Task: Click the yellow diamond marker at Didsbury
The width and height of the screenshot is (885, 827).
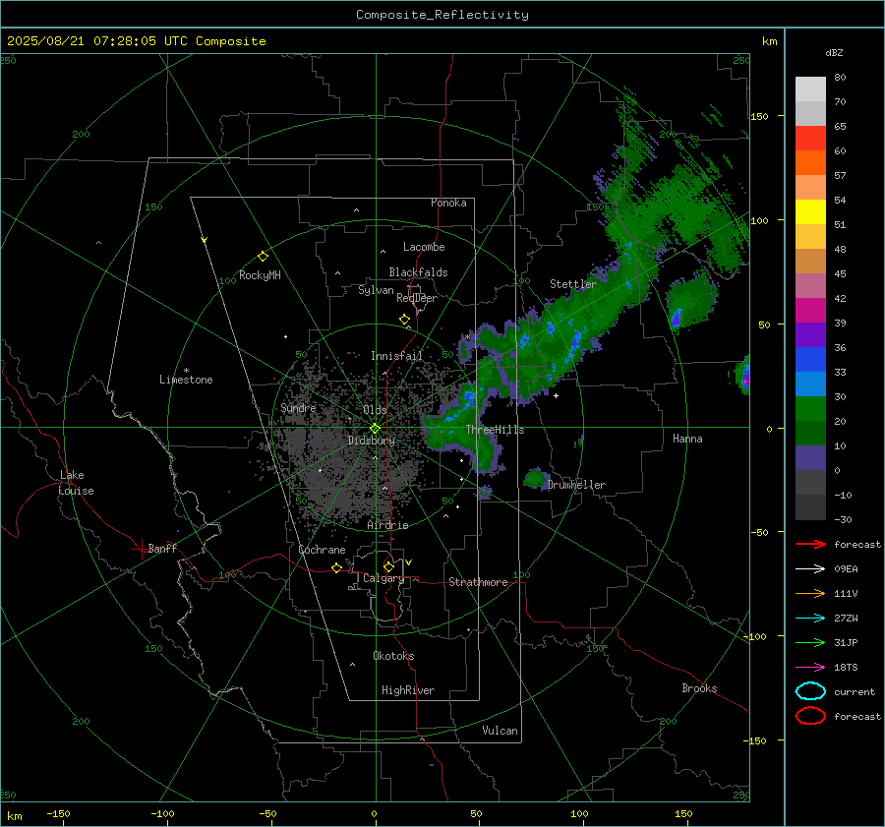Action: (x=375, y=429)
